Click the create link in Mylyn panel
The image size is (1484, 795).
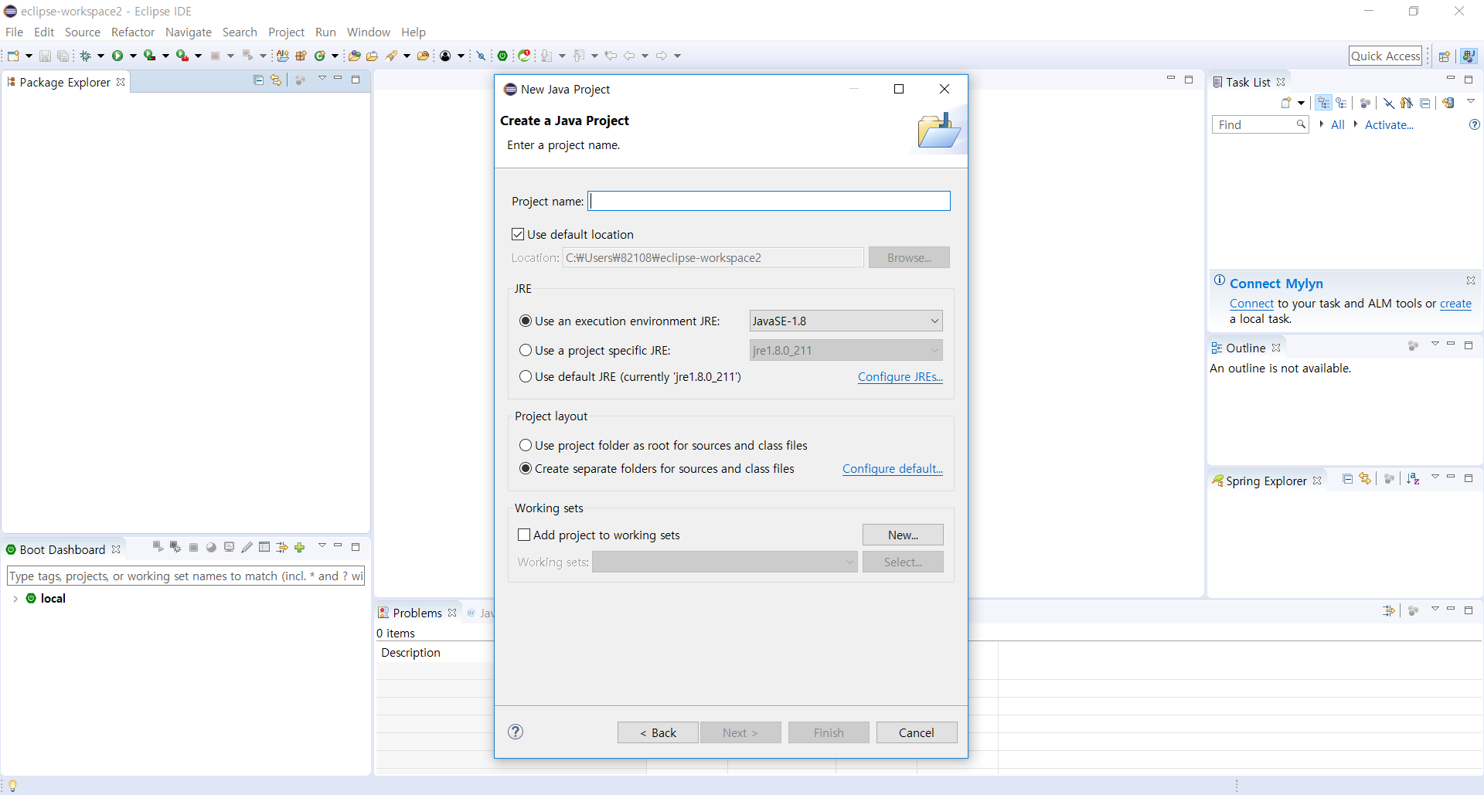pos(1455,304)
